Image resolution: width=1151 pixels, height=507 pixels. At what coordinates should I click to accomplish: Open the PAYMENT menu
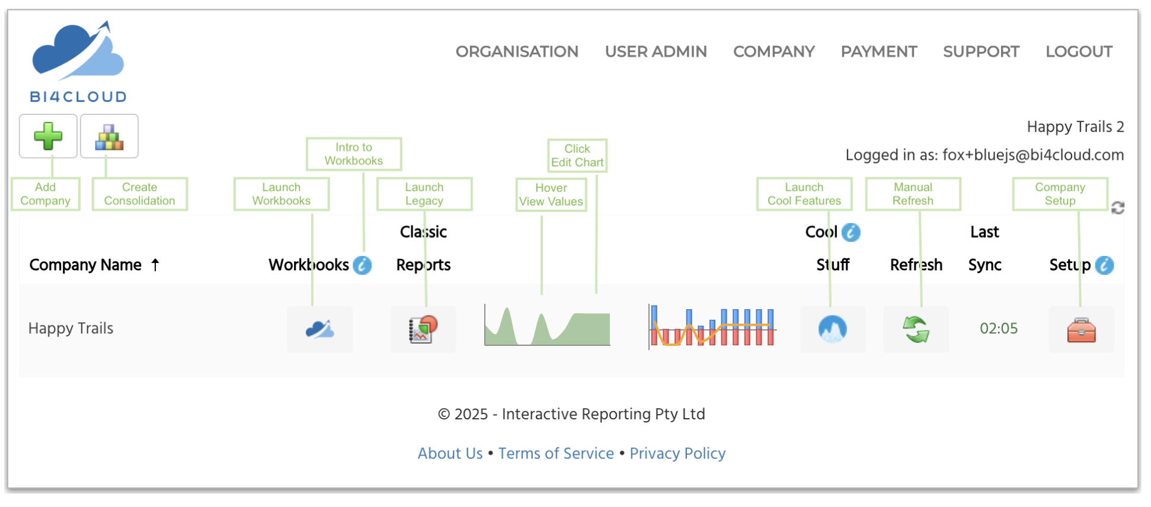click(879, 52)
